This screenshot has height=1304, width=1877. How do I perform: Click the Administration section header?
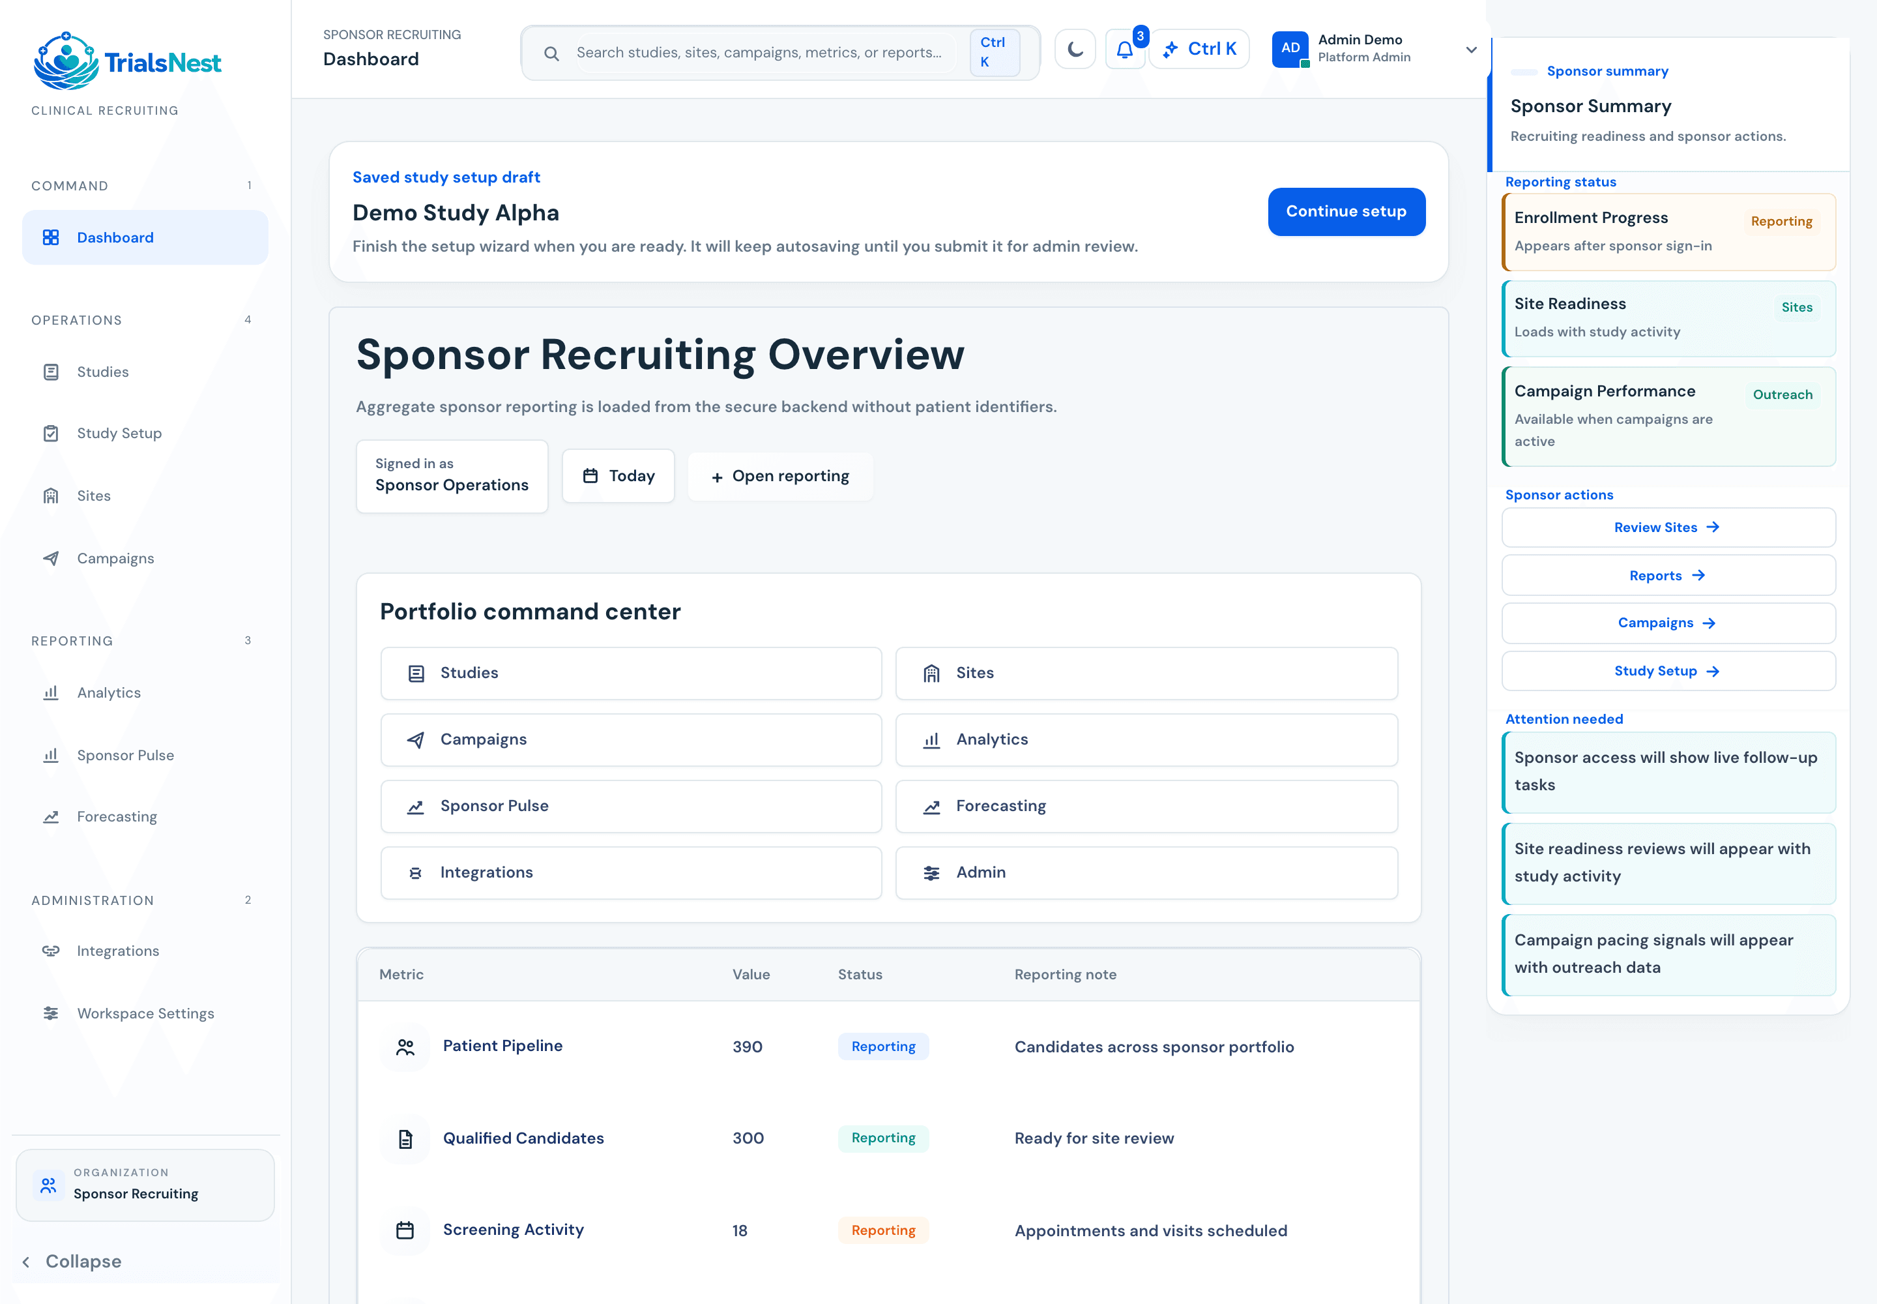[x=93, y=900]
